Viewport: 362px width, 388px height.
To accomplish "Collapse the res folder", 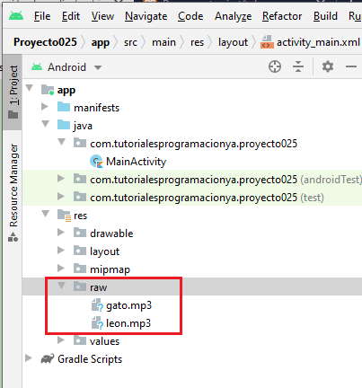I will pos(46,214).
